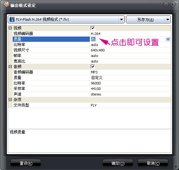Click the 另存为(A) button

[145, 19]
